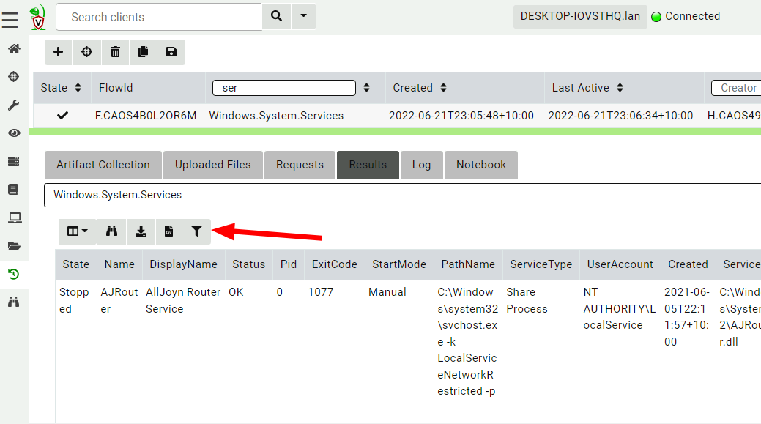Delete the collection using the trash icon
The image size is (761, 424).
114,52
